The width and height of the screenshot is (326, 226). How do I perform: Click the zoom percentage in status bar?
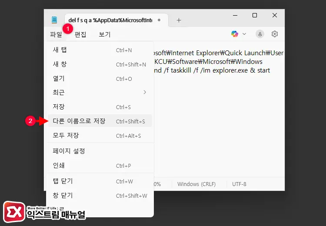tap(157, 184)
